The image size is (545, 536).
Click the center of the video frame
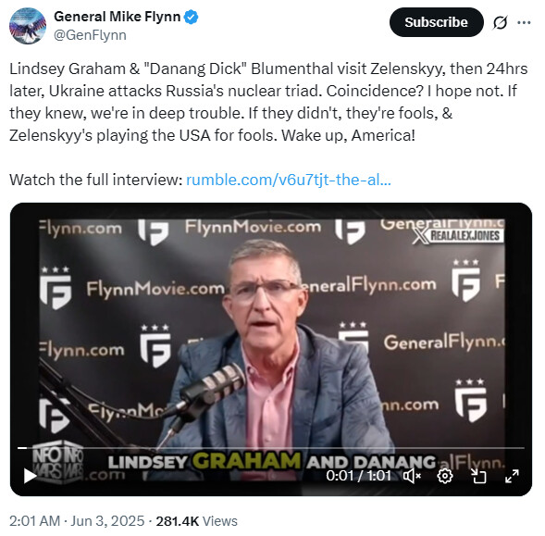click(x=271, y=349)
